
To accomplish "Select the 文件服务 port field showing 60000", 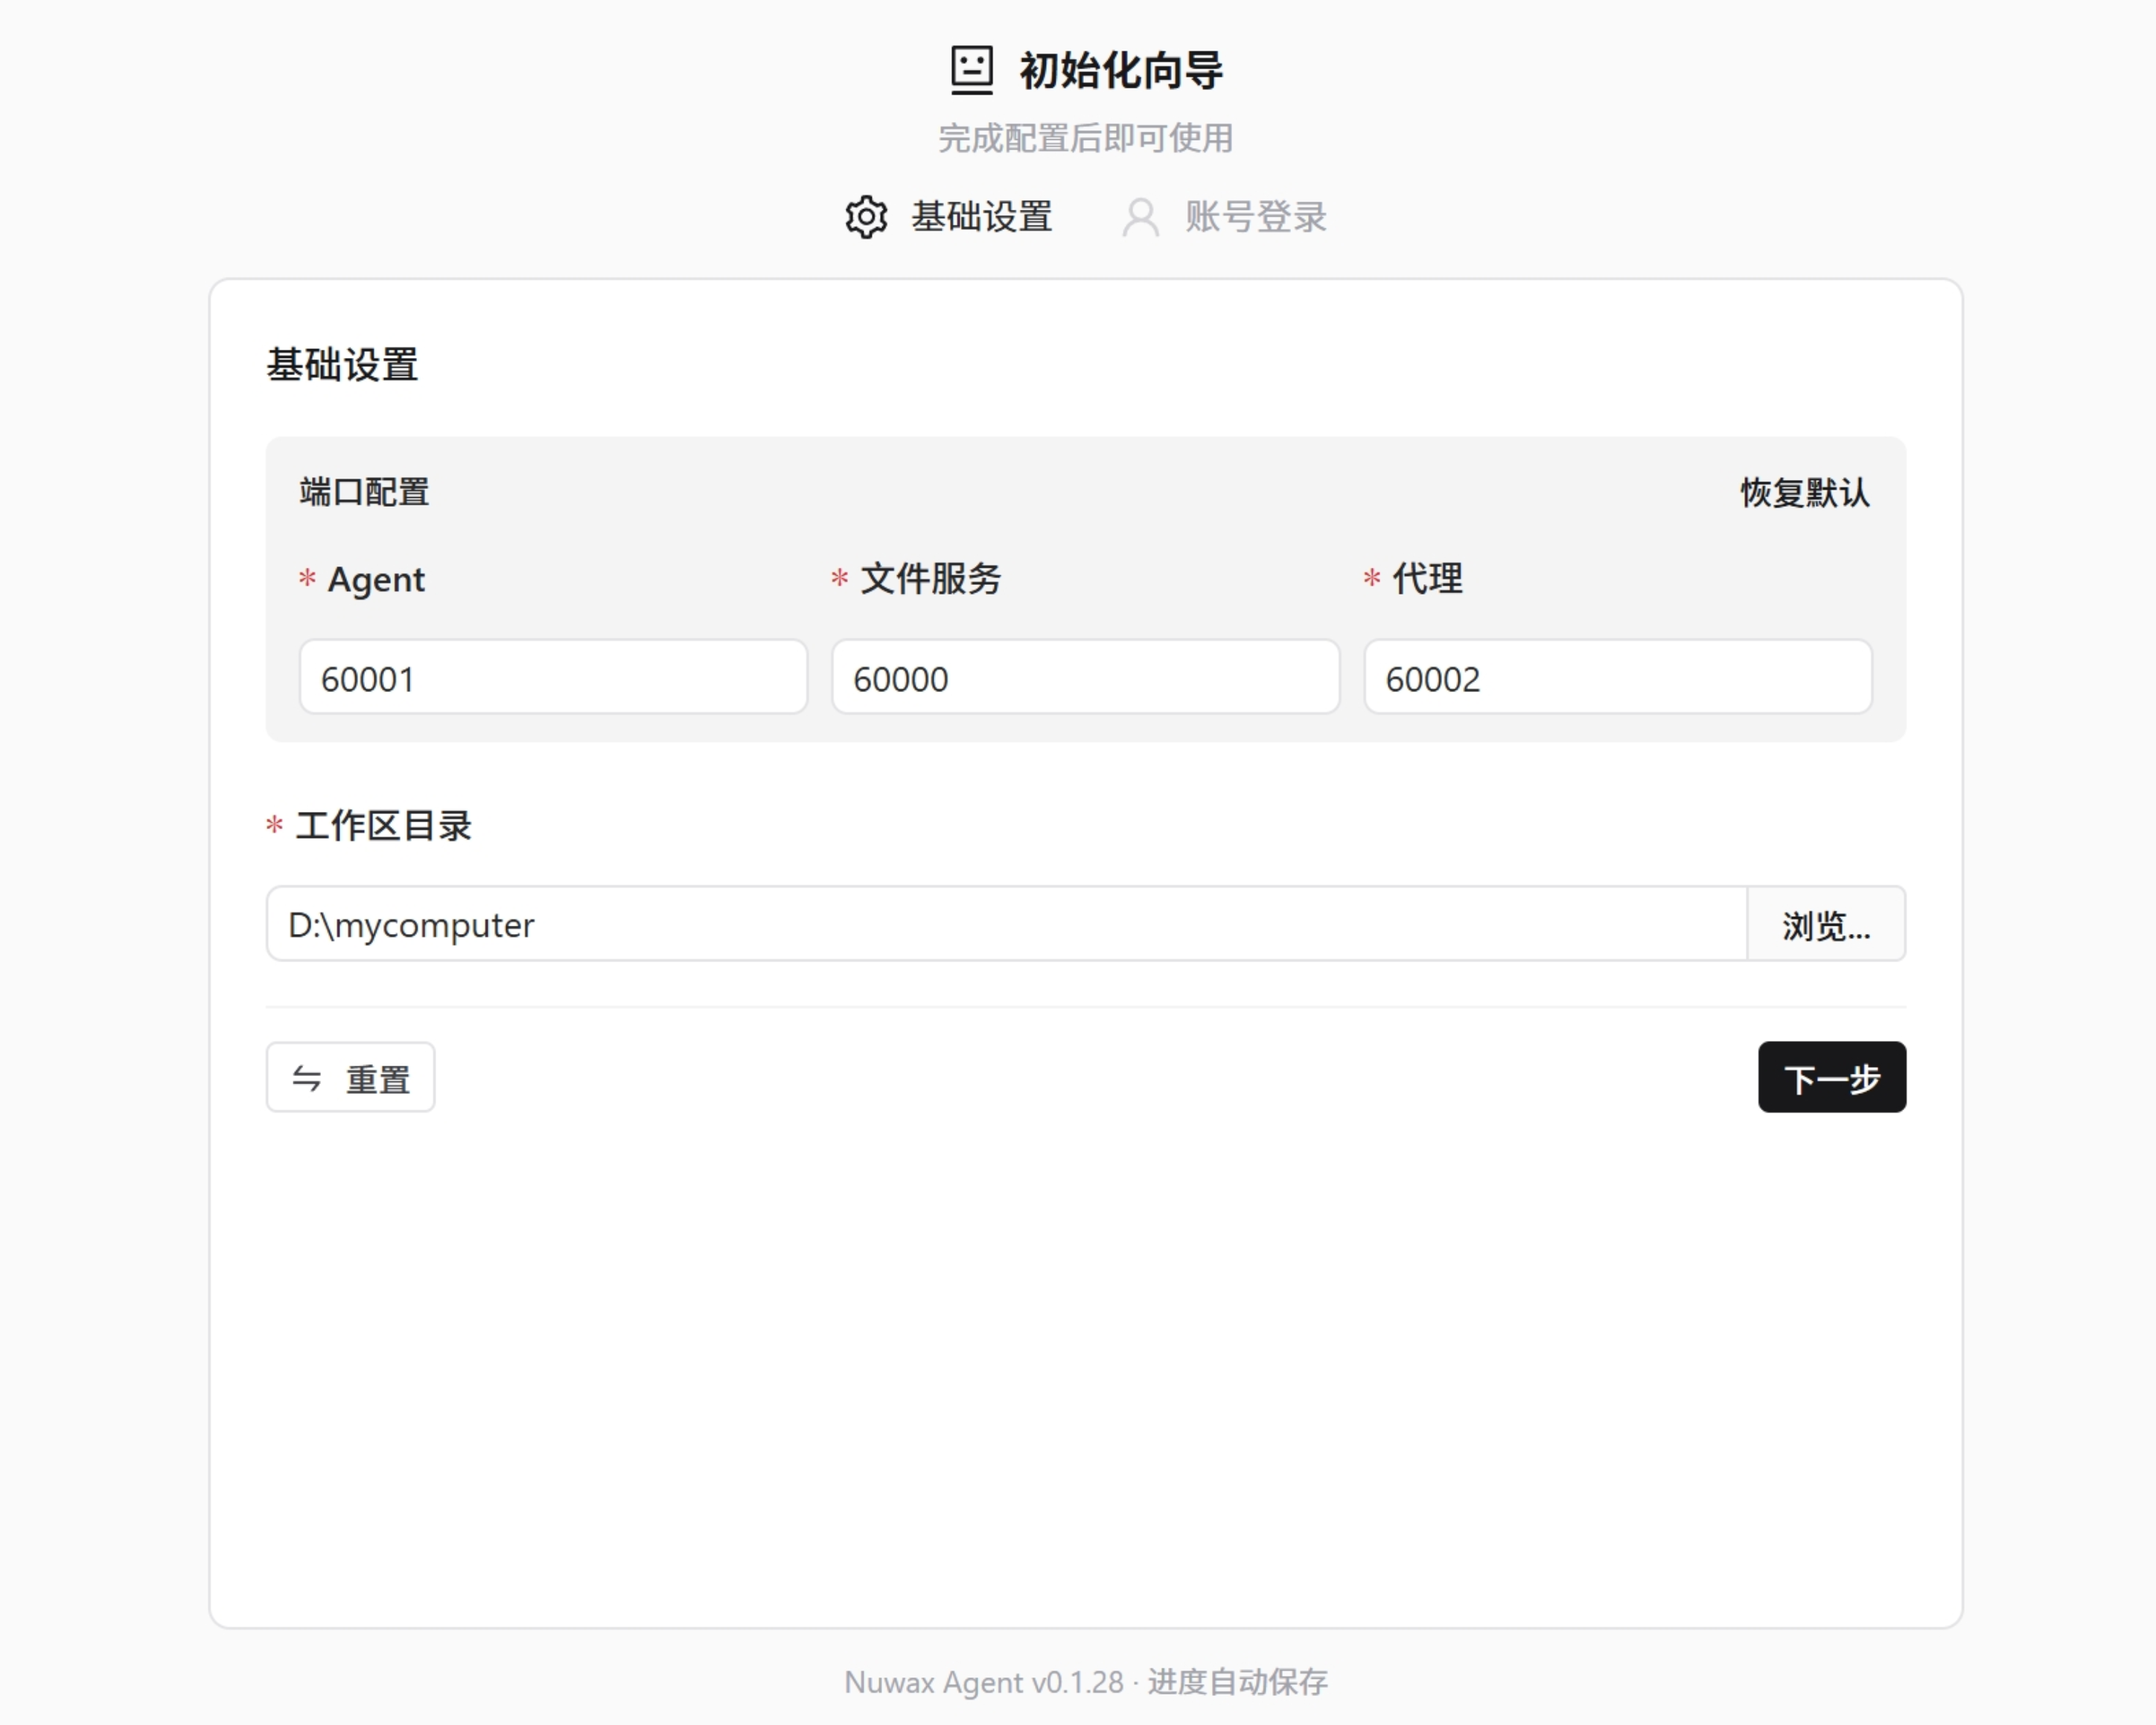I will [1085, 678].
